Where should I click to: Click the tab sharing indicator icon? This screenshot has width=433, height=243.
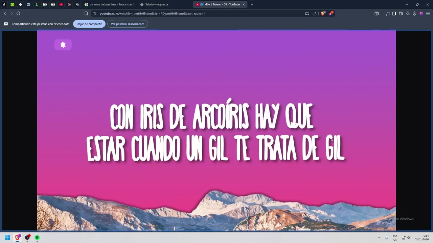click(6, 24)
